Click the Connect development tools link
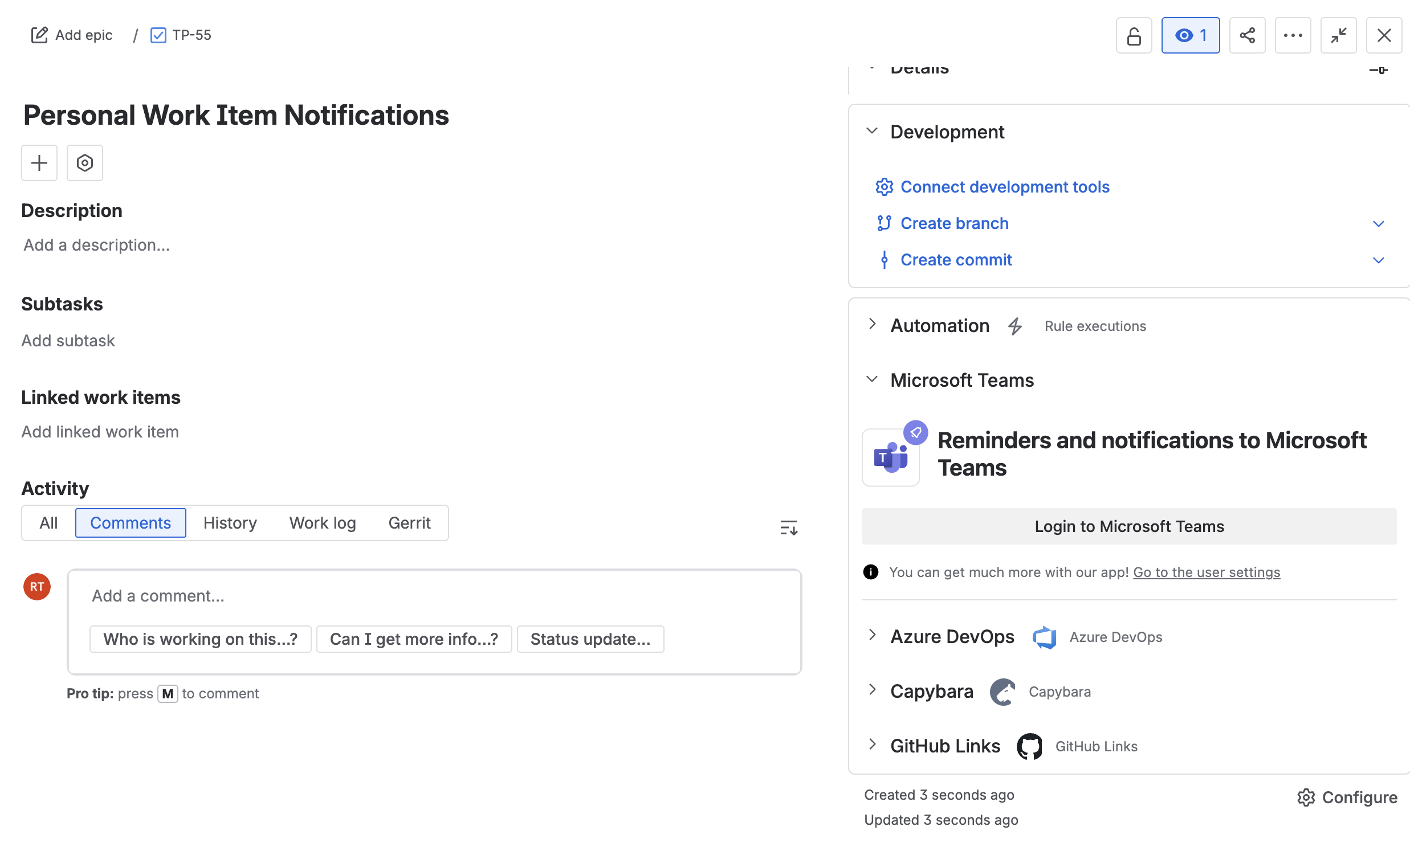Screen dimensions: 1410x851 [x=1004, y=186]
